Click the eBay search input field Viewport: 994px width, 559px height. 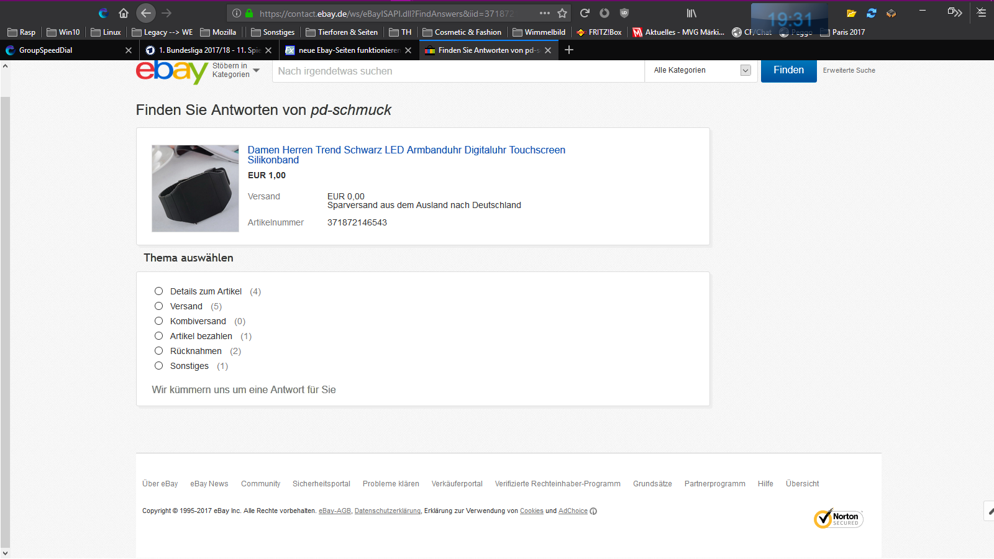pyautogui.click(x=458, y=71)
